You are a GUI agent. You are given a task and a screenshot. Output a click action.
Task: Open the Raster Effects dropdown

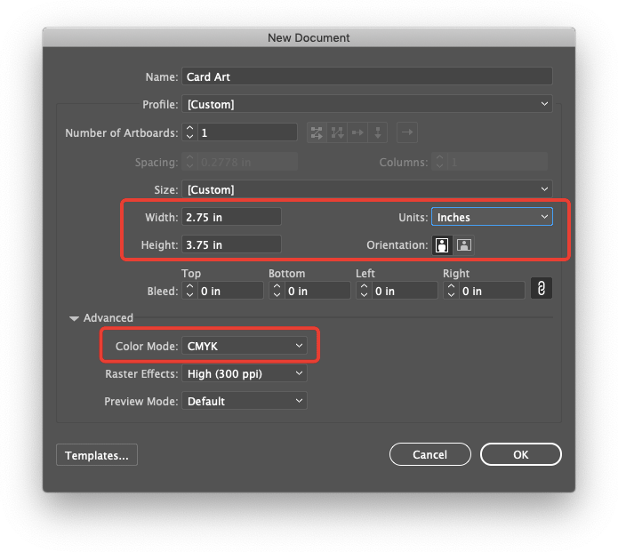(245, 373)
